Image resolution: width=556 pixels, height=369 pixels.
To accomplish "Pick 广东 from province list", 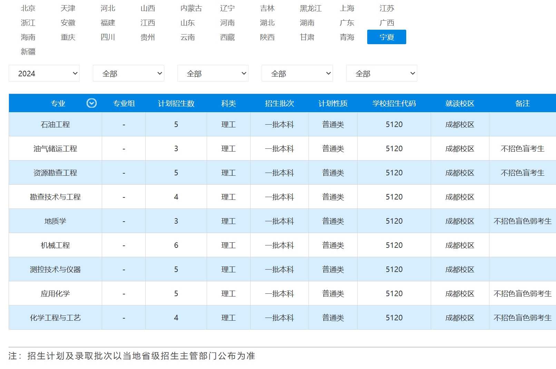I will [347, 23].
